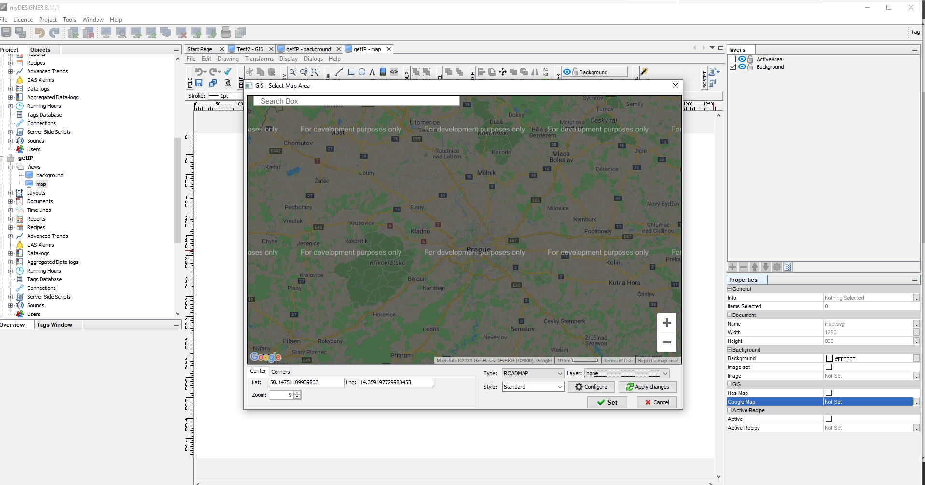The image size is (925, 485).
Task: Click the Configure button
Action: pos(591,387)
